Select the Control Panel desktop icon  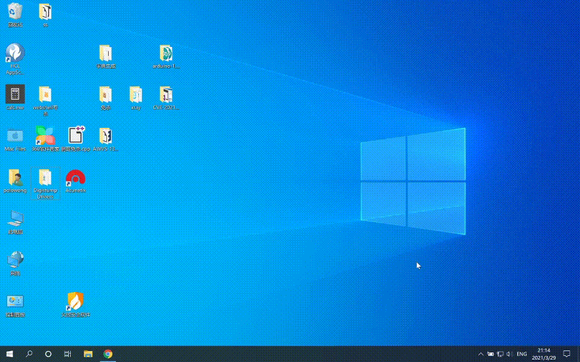(15, 305)
